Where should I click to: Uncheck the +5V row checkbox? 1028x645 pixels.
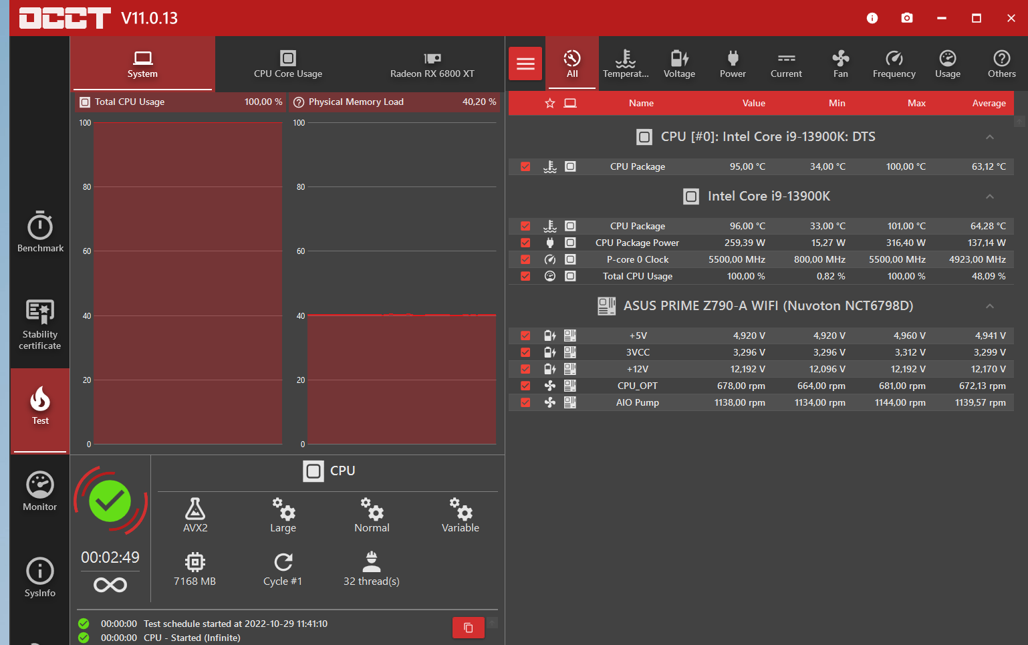tap(525, 336)
